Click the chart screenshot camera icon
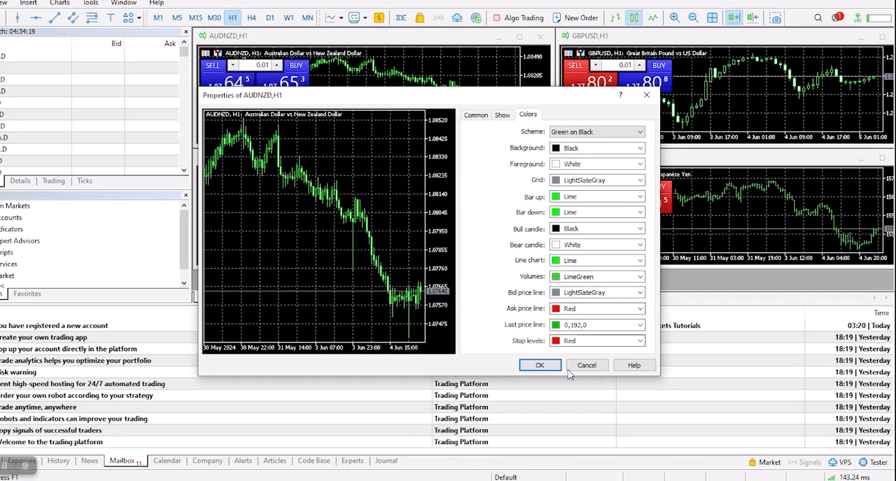 point(776,18)
